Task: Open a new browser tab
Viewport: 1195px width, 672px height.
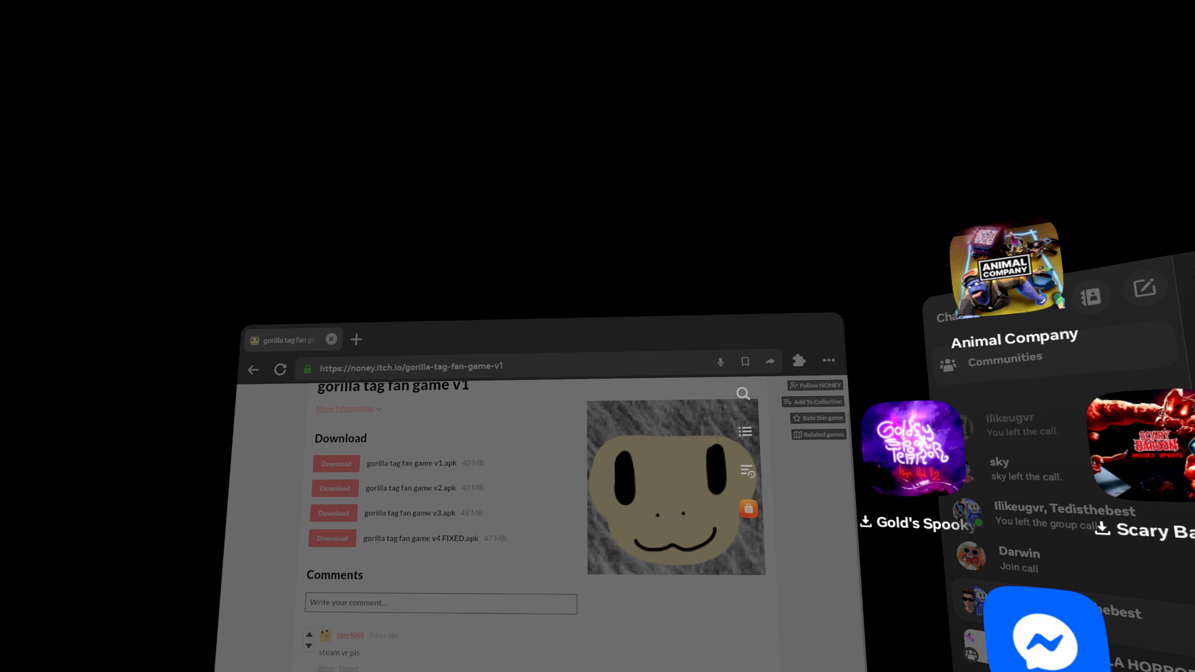Action: [x=356, y=339]
